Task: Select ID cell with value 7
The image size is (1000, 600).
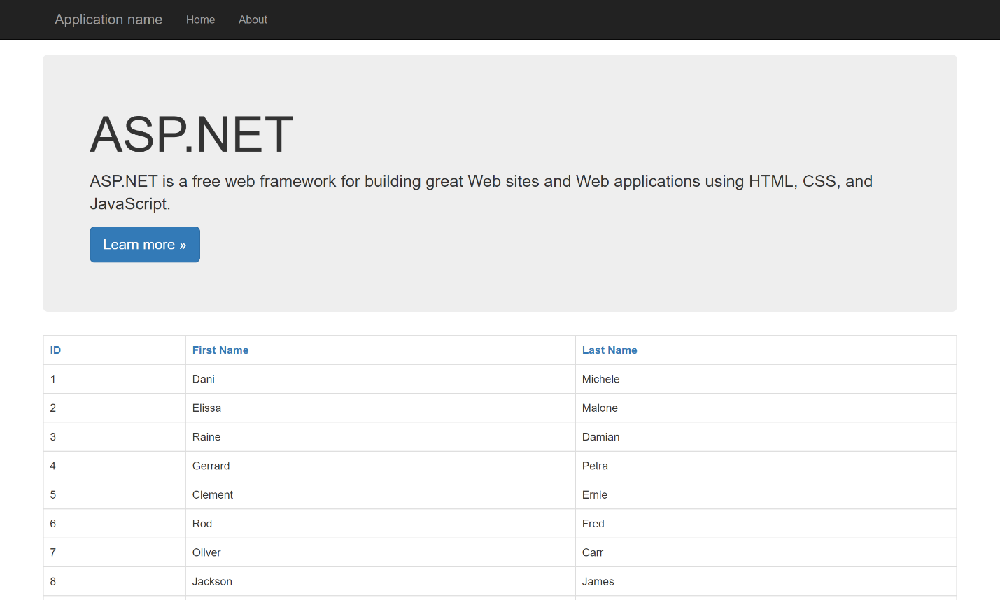Action: click(x=115, y=552)
